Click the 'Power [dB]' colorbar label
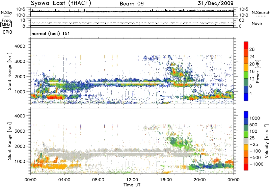The image size is (270, 187). click(258, 72)
